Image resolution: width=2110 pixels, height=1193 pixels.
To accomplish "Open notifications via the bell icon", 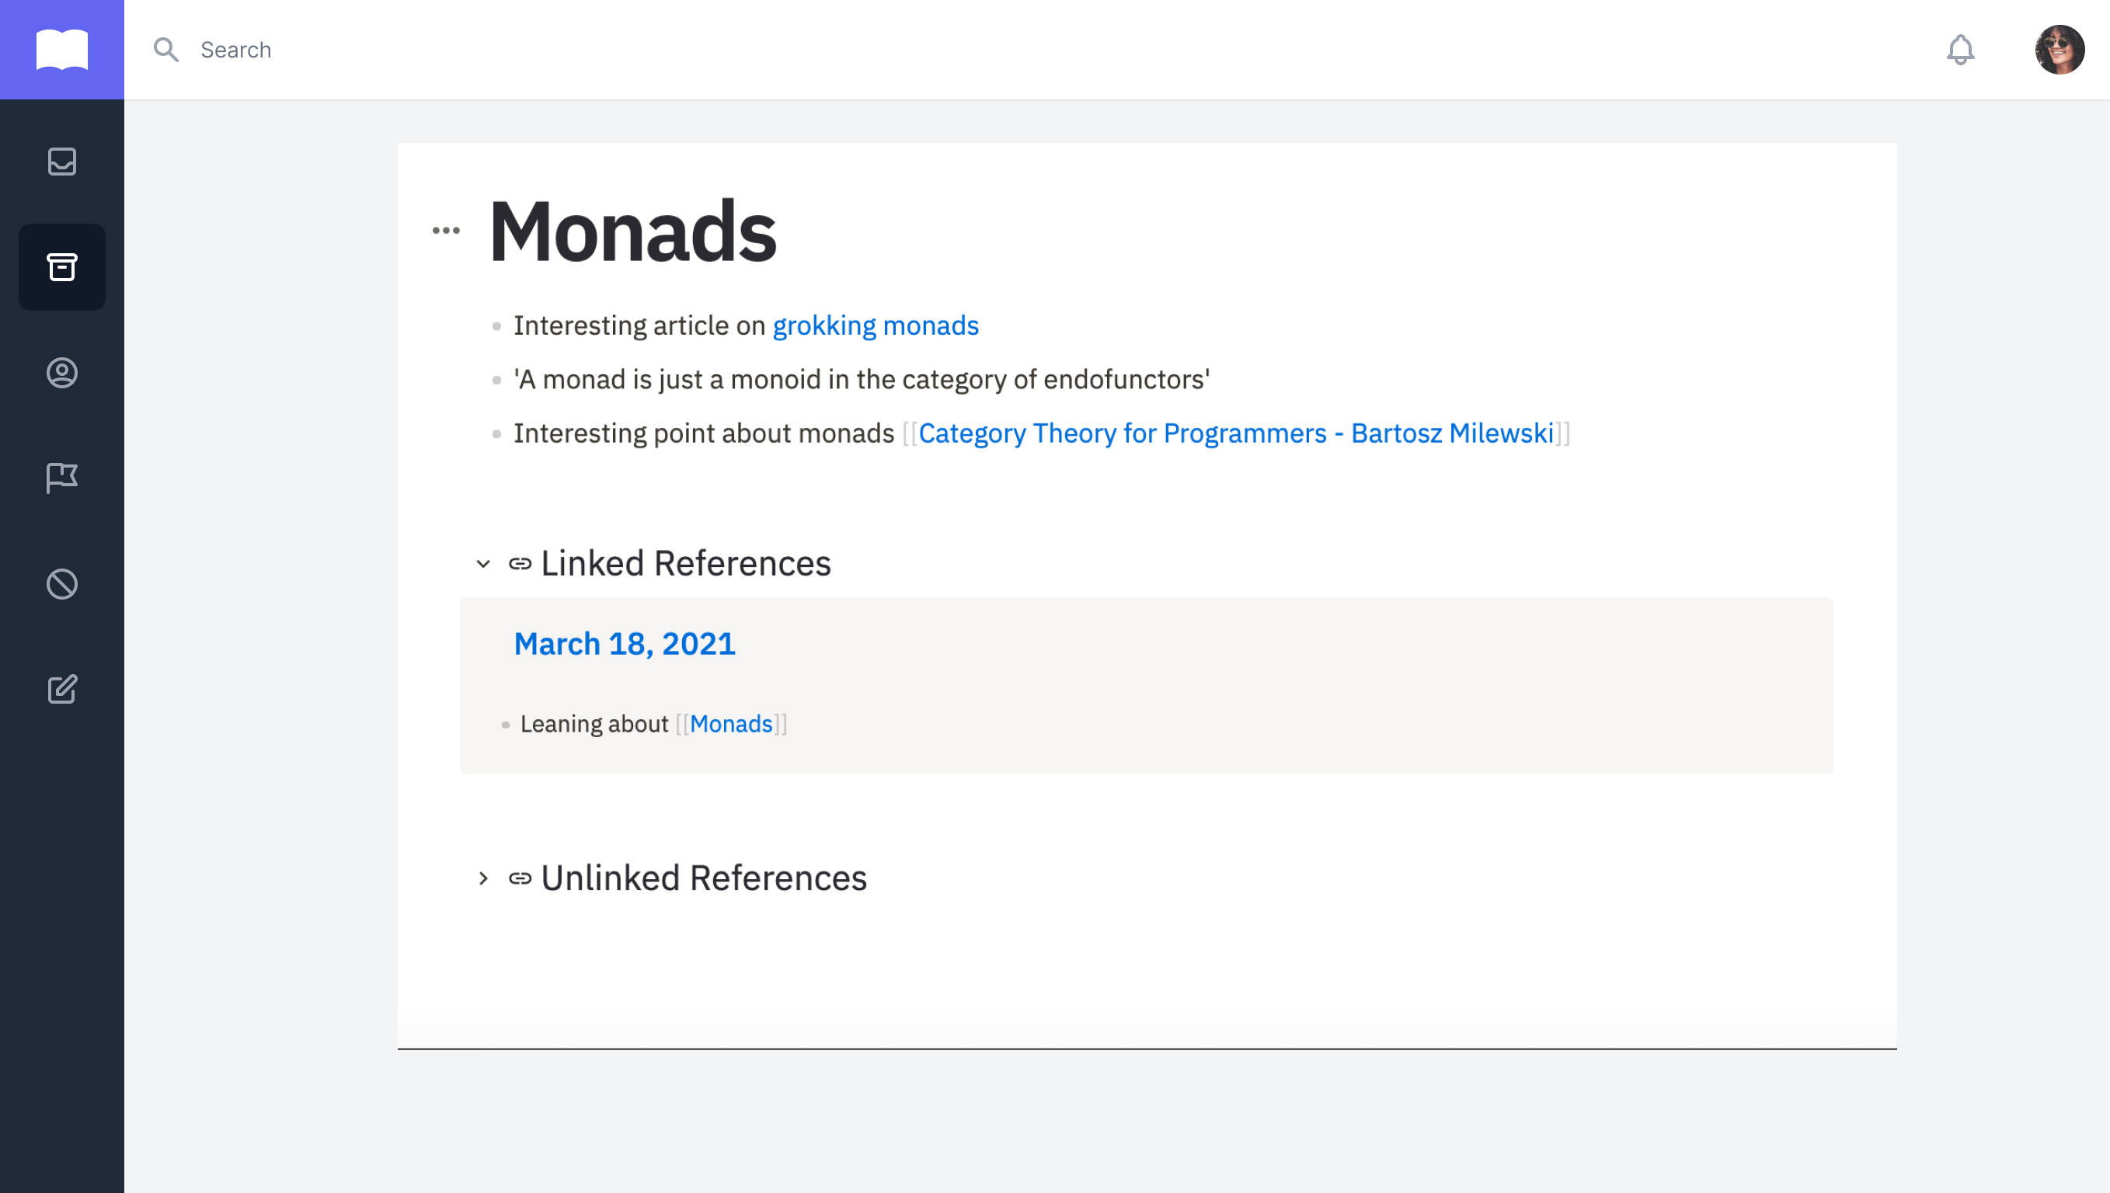I will pos(1962,50).
